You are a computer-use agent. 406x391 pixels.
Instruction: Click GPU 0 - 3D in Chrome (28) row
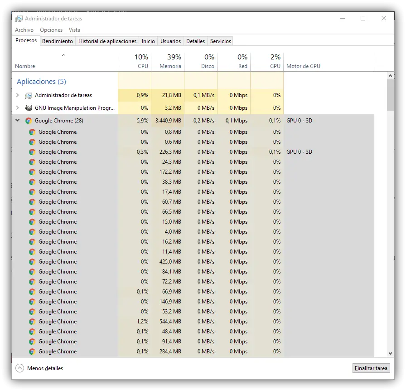tap(299, 121)
